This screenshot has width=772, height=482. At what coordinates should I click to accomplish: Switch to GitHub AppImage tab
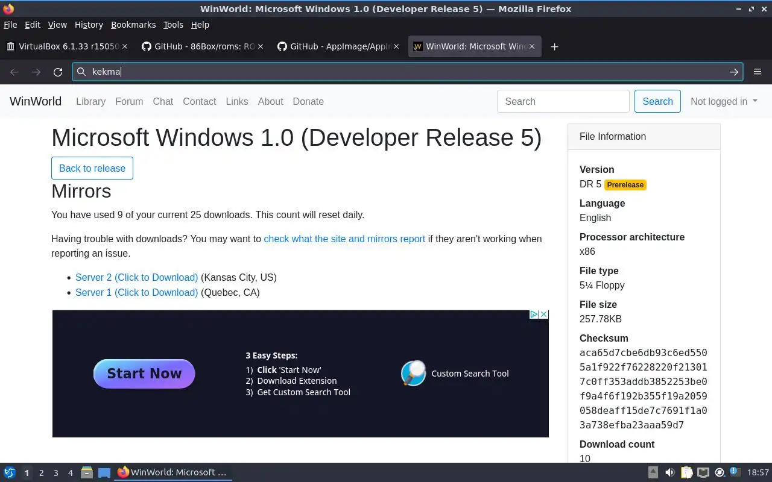[x=338, y=46]
